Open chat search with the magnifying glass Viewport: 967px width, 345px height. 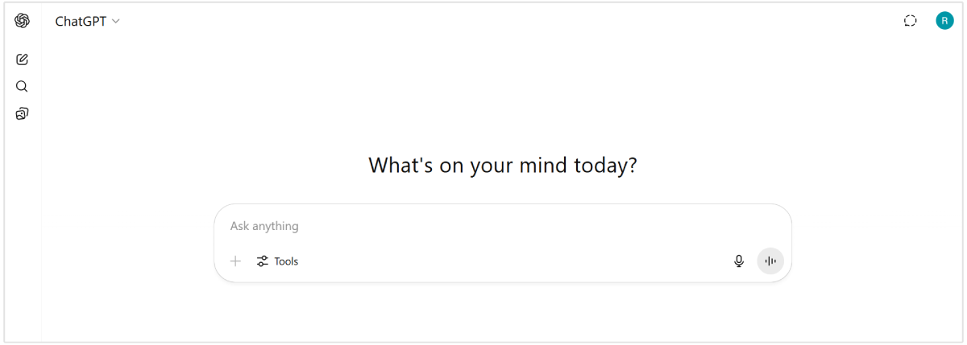pyautogui.click(x=22, y=87)
